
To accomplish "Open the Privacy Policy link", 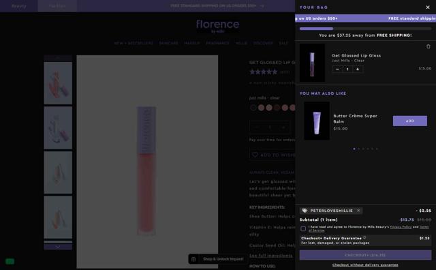I will [401, 227].
